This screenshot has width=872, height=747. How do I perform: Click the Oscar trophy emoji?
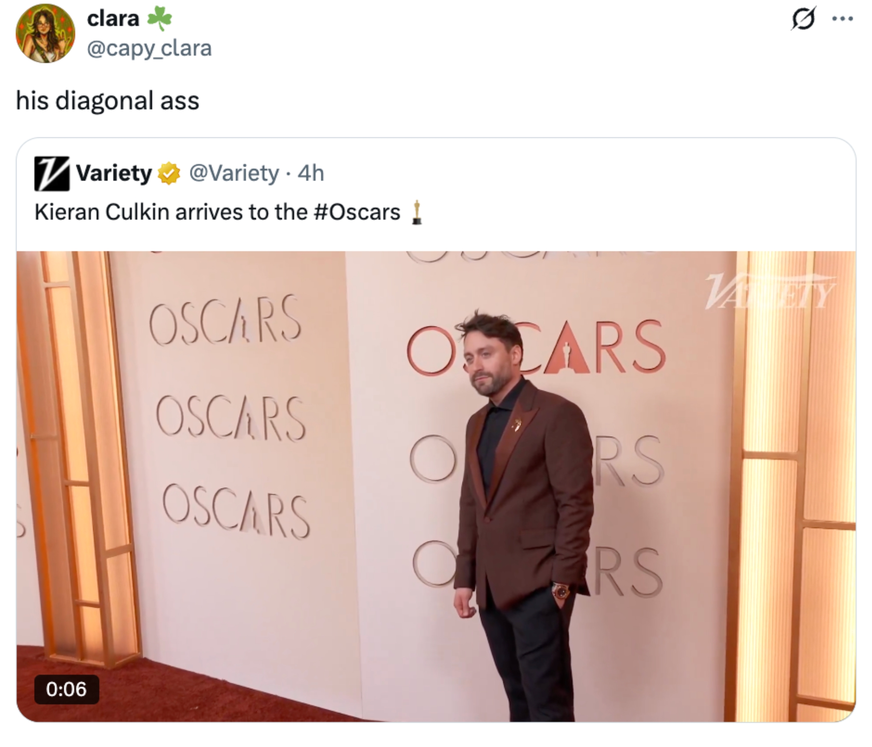(417, 213)
